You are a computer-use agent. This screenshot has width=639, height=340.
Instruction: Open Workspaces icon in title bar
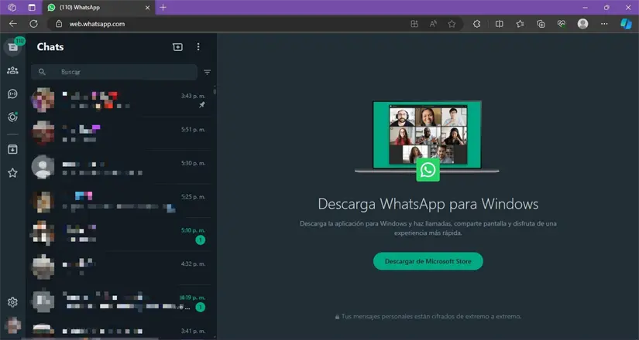point(12,7)
